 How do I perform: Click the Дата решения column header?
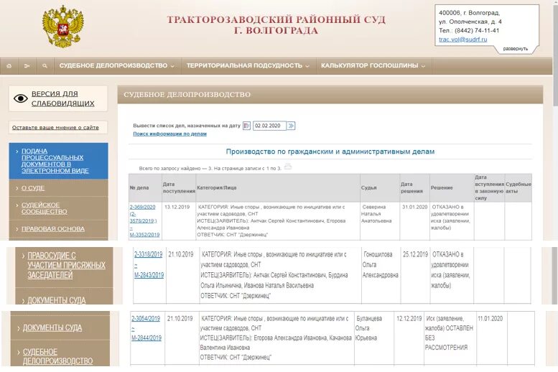click(x=414, y=188)
